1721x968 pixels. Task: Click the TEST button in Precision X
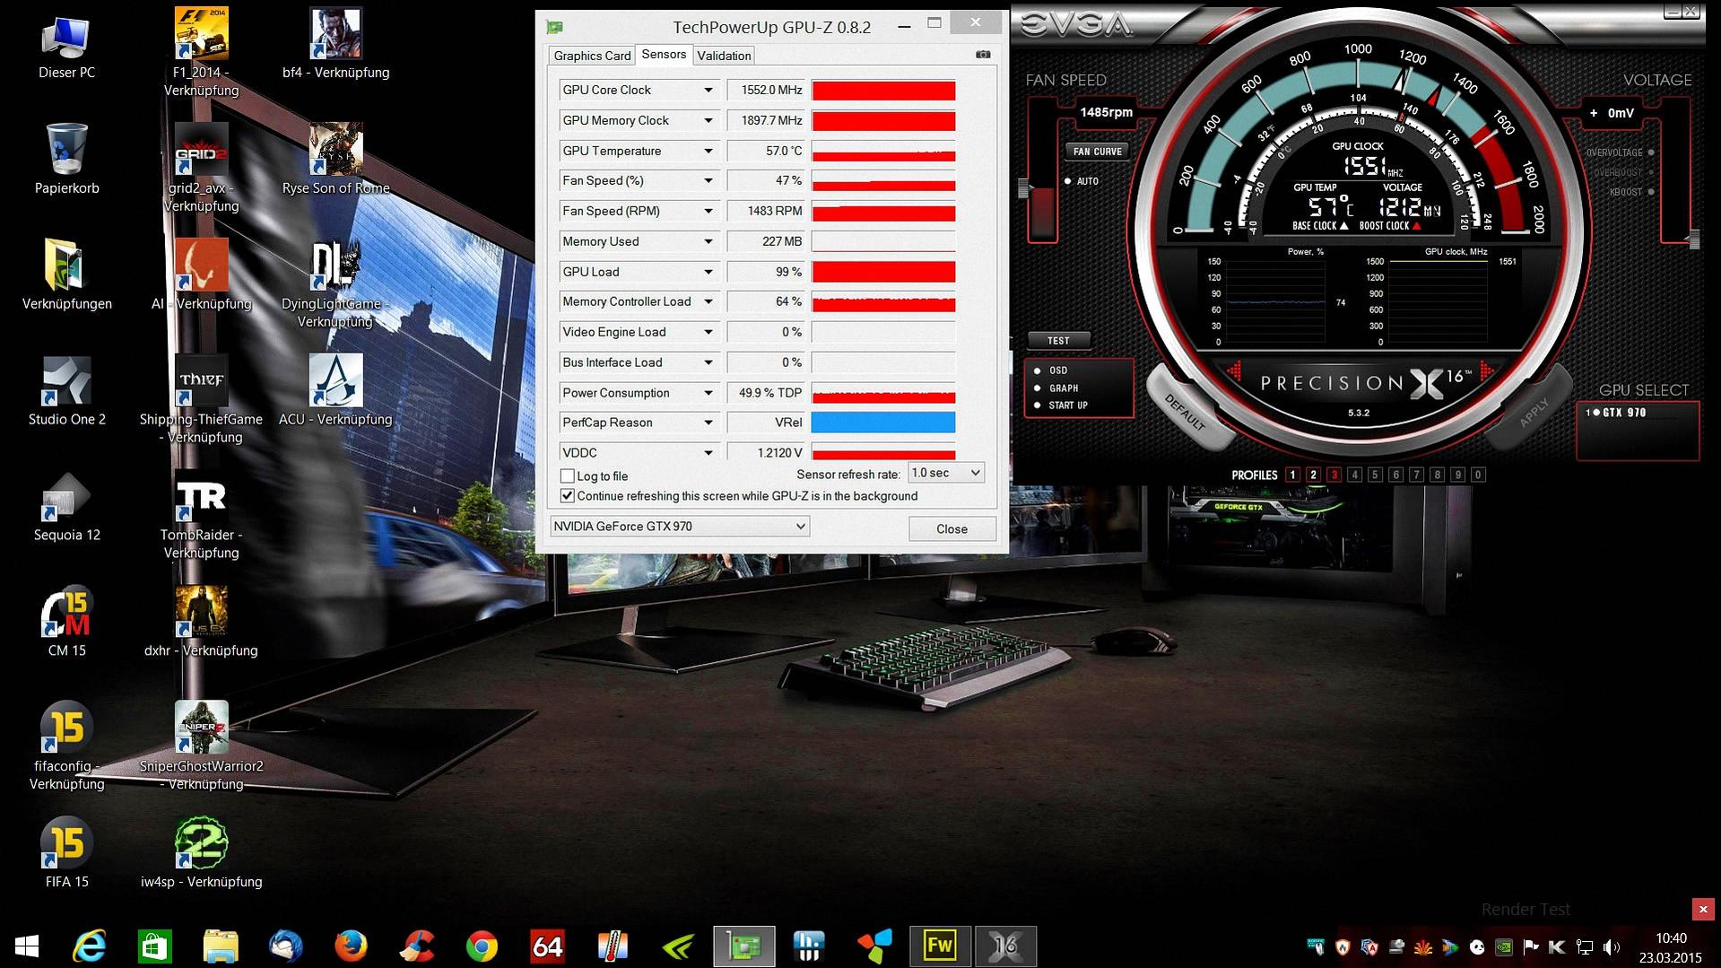[1058, 341]
